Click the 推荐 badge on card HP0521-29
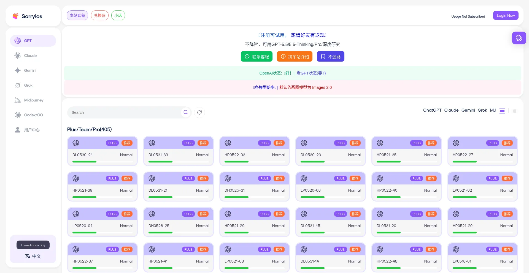This screenshot has height=273, width=529. [x=279, y=214]
